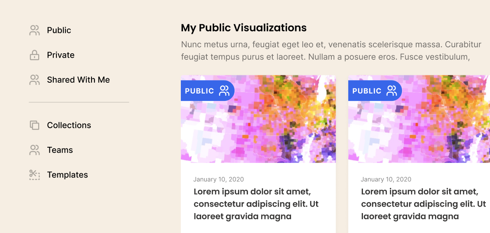This screenshot has width=490, height=233.
Task: Click the PUBLIC badge on first card
Action: [208, 91]
